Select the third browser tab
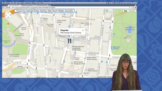Image resolution: width=162 pixels, height=91 pixels. click(42, 5)
